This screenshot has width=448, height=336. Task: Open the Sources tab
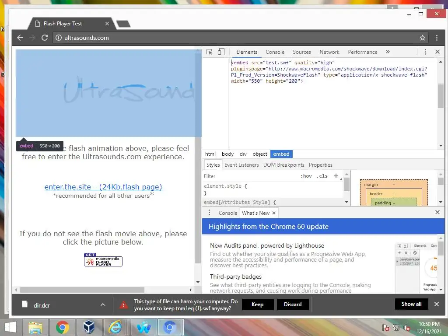pyautogui.click(x=302, y=52)
